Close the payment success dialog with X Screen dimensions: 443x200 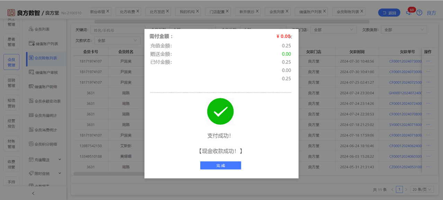291,37
